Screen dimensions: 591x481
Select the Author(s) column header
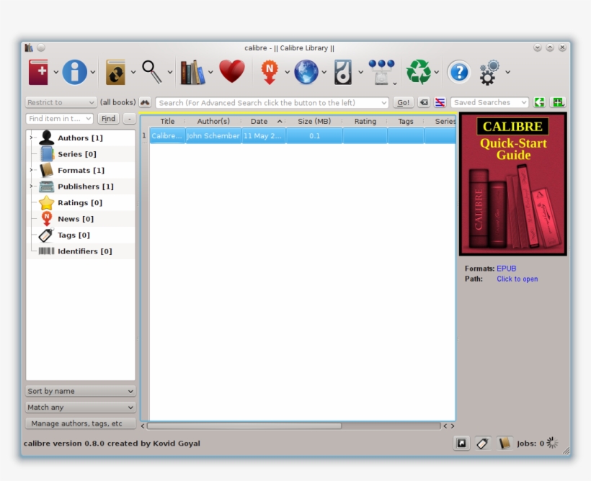click(213, 121)
